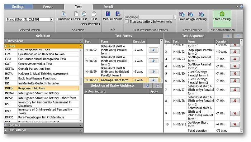The width and height of the screenshot is (251, 142).
Task: Open the Dimensions selection icon
Action: click(x=64, y=16)
